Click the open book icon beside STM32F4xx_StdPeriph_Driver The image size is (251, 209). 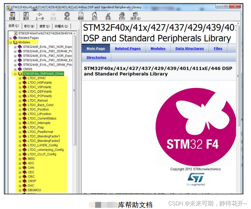(x=20, y=74)
